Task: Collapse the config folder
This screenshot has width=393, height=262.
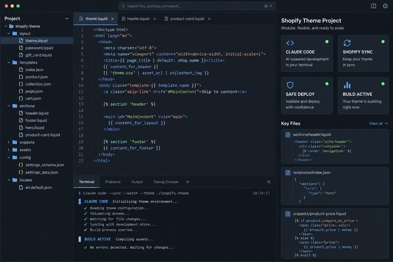Action: click(9, 157)
